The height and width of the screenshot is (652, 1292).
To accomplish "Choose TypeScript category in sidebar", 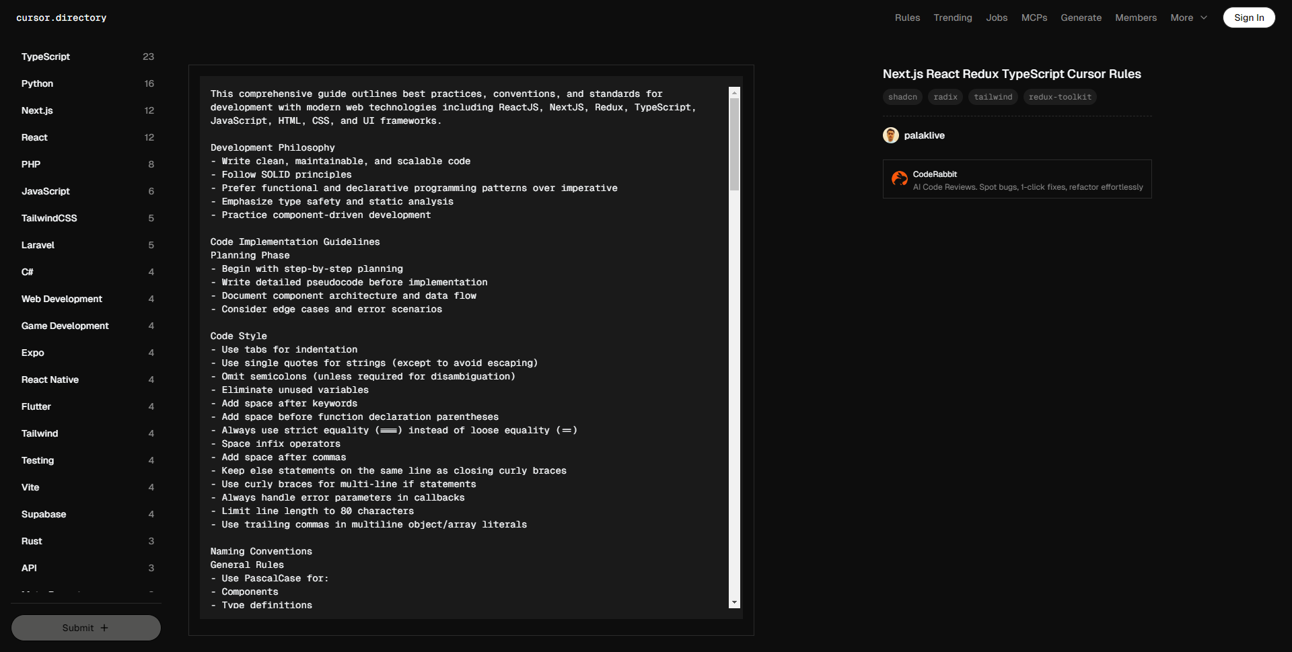I will [x=46, y=57].
